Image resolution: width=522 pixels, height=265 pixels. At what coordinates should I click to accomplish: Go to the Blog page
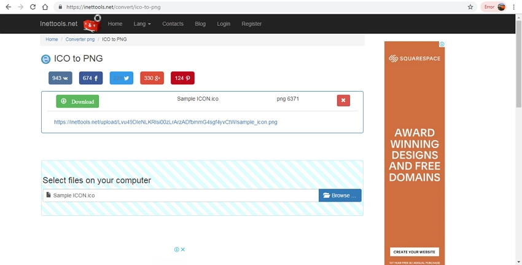200,24
